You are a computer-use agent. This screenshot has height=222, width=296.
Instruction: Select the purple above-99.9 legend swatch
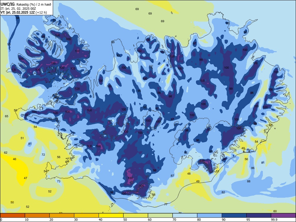coord(283,215)
